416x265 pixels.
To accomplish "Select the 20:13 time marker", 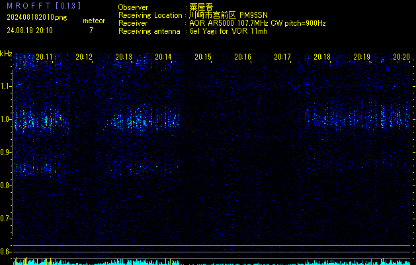I will (124, 58).
